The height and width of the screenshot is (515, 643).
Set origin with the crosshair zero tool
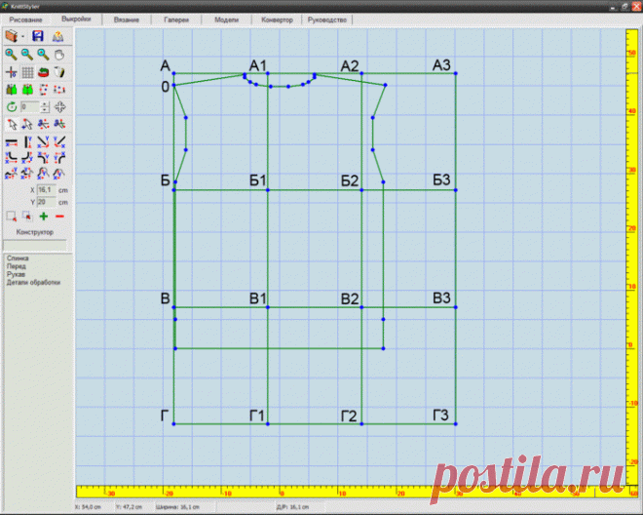11,72
